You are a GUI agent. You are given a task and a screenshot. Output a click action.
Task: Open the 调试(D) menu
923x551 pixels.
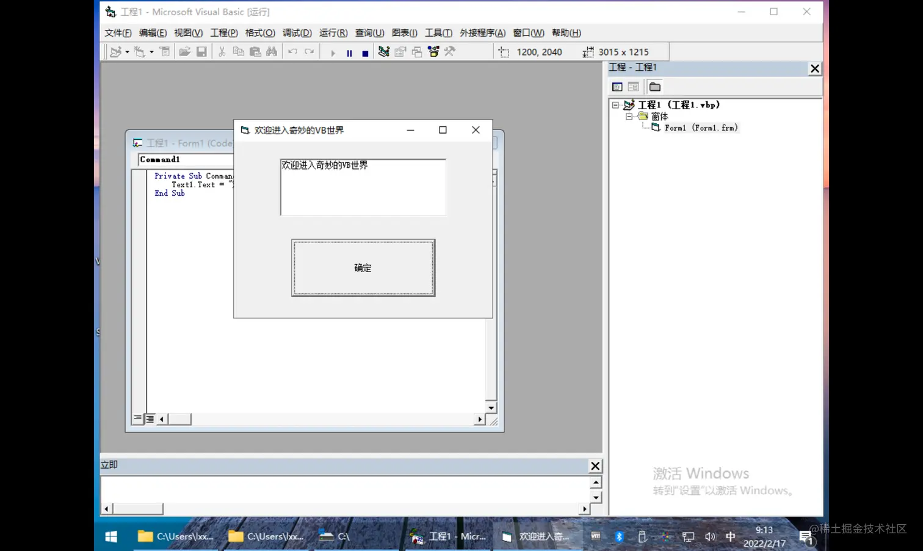(x=297, y=33)
